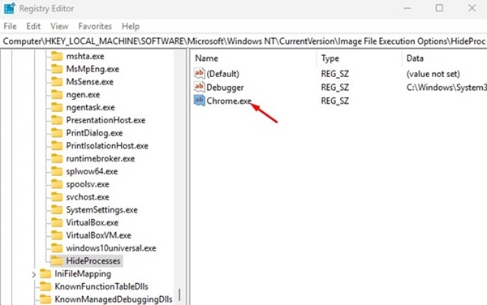Click the PrintDialog.exe folder icon
The height and width of the screenshot is (305, 487).
point(57,133)
